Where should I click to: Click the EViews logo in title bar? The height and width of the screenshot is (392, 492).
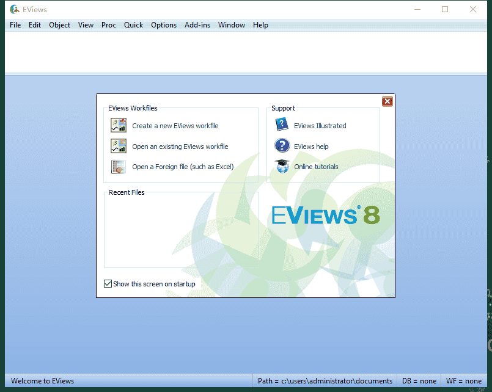click(x=15, y=9)
